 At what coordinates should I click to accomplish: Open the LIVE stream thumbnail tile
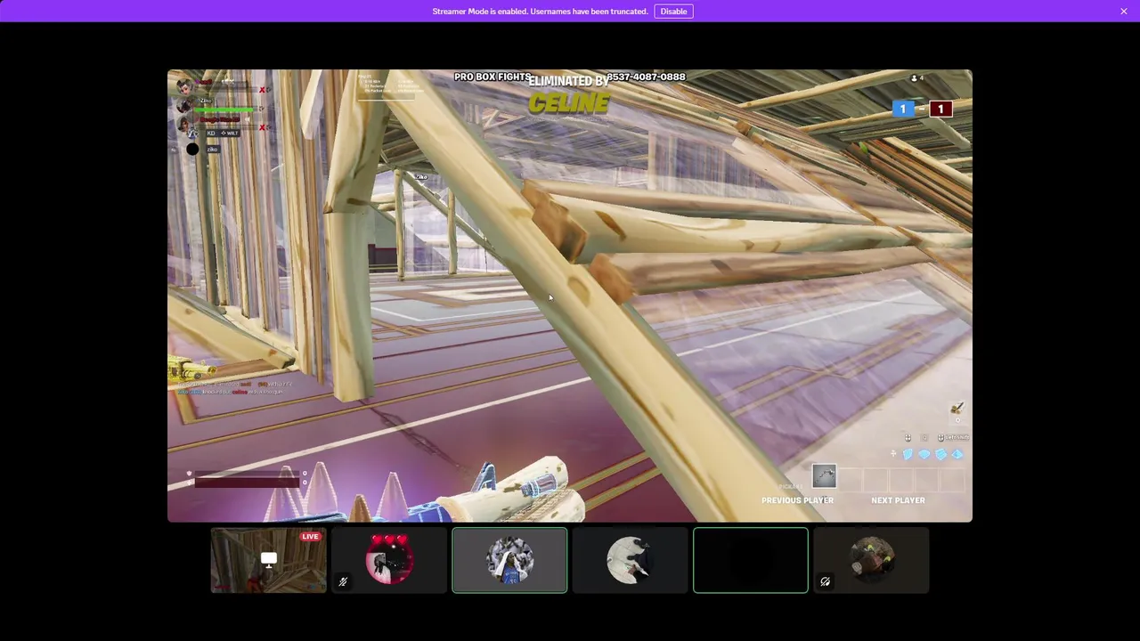click(x=269, y=560)
